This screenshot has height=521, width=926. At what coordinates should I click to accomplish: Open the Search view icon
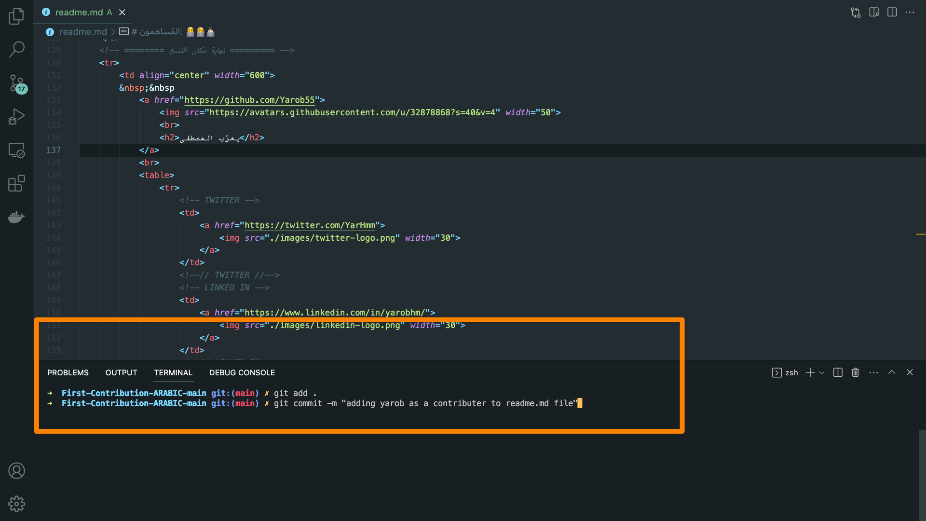16,49
